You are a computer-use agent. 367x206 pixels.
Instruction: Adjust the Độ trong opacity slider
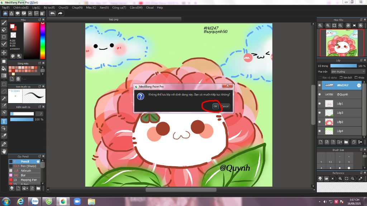coord(343,66)
